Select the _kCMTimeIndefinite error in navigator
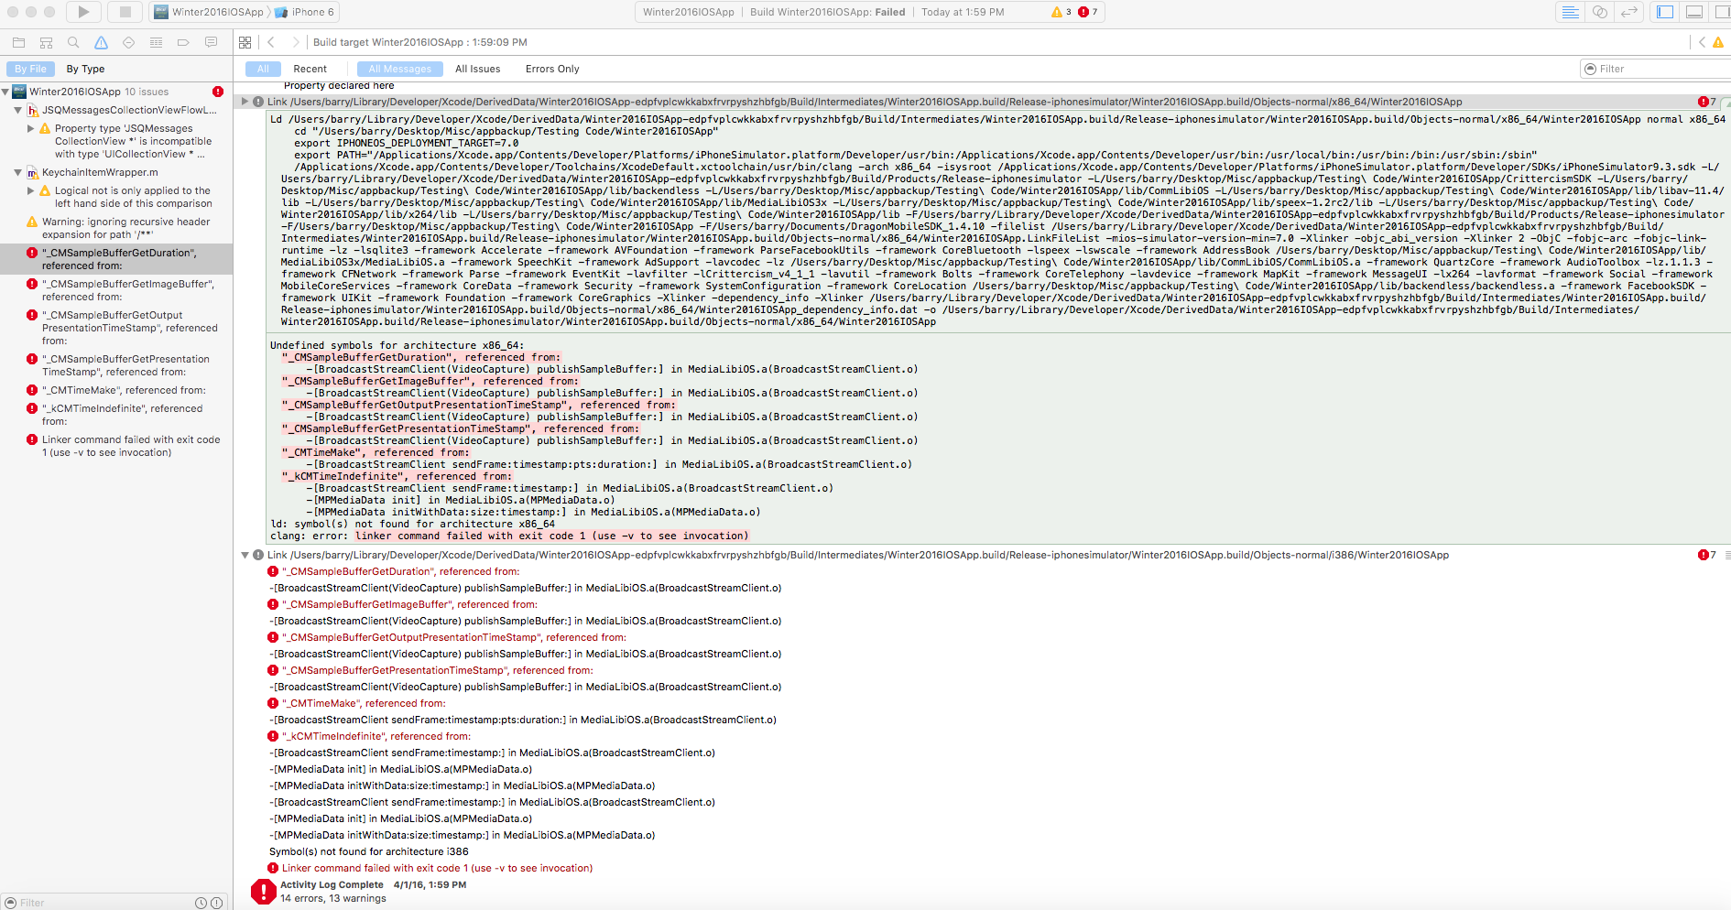 [116, 415]
